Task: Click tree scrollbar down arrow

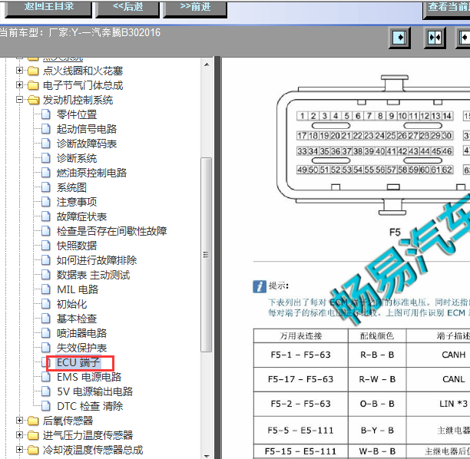Action: click(x=207, y=456)
